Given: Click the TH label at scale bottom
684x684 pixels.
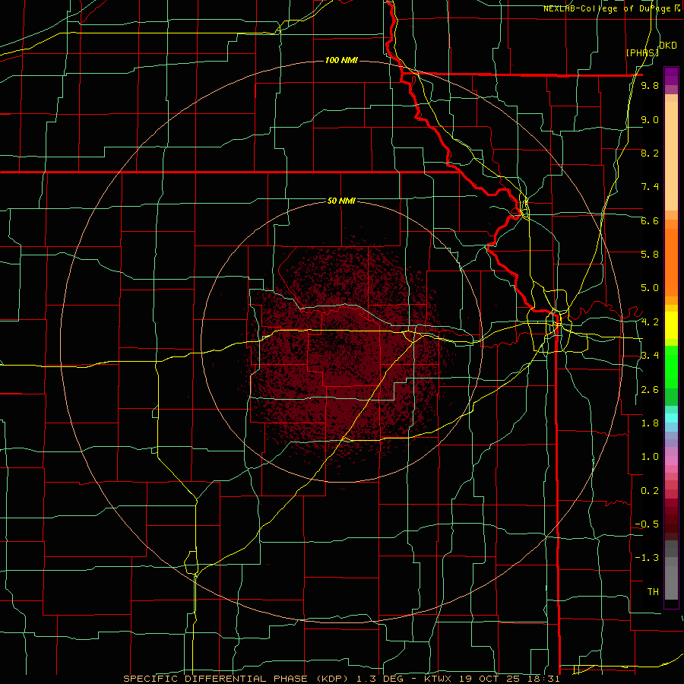Looking at the screenshot, I should point(653,592).
